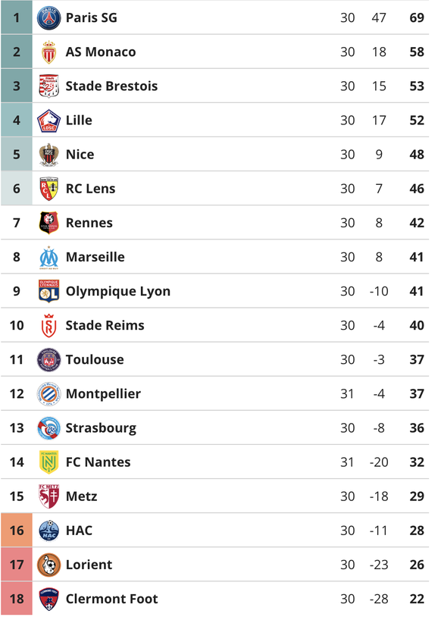
Task: Open the Strasbourg team link
Action: click(x=101, y=428)
